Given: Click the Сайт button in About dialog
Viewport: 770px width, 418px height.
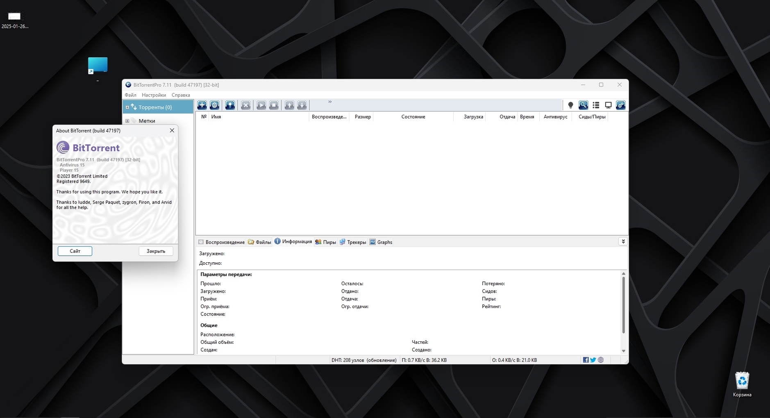Looking at the screenshot, I should pyautogui.click(x=75, y=251).
